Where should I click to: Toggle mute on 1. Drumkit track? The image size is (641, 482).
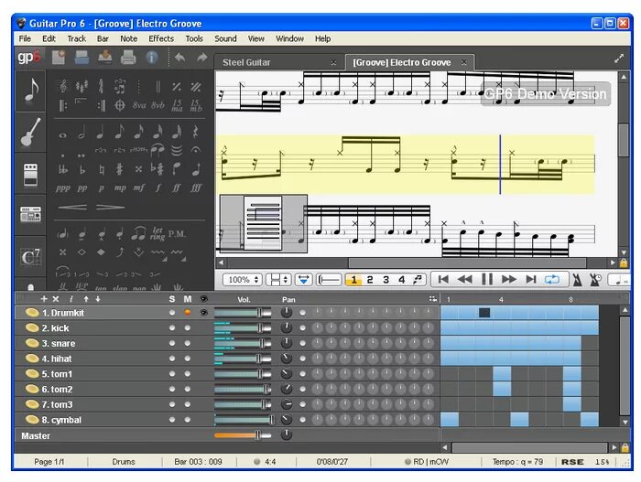[187, 313]
